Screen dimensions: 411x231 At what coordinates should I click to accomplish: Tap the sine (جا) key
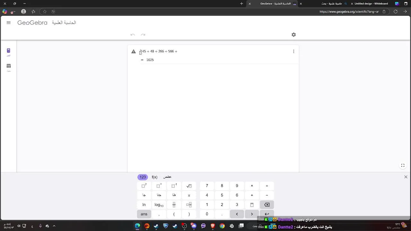pos(144,195)
